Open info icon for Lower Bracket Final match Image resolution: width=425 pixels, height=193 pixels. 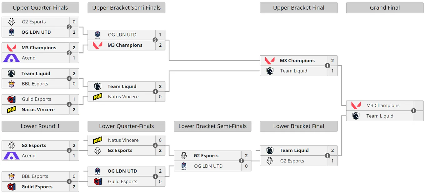click(327, 156)
